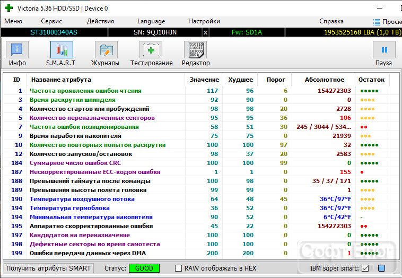Expand the Действия menu
This screenshot has width=402, height=278.
100,21
